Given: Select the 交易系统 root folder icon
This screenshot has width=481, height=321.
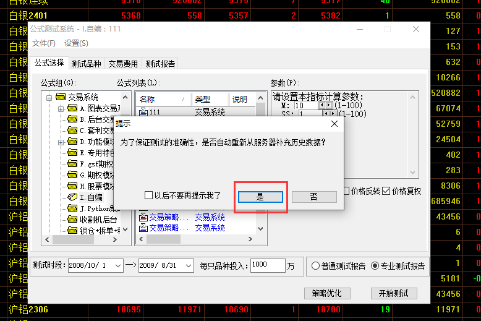Looking at the screenshot, I should coord(61,97).
